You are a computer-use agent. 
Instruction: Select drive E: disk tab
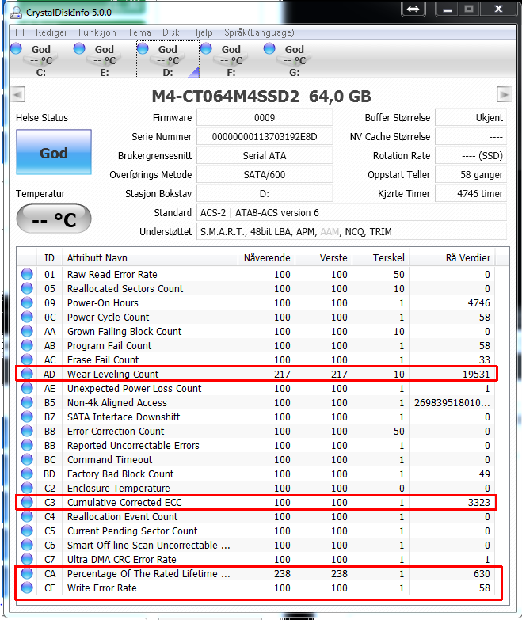(x=105, y=59)
